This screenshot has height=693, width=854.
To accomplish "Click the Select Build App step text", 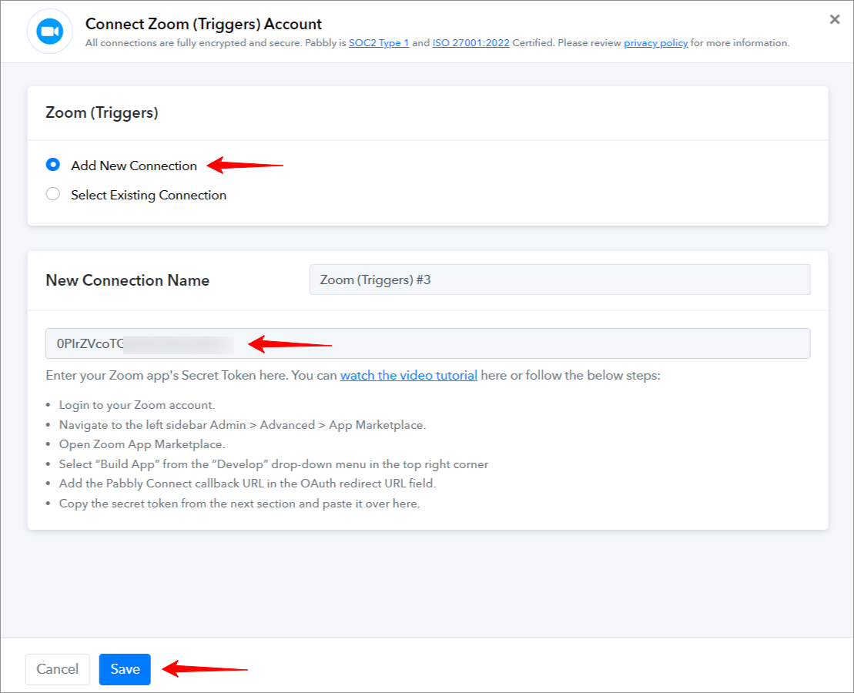I will 273,464.
